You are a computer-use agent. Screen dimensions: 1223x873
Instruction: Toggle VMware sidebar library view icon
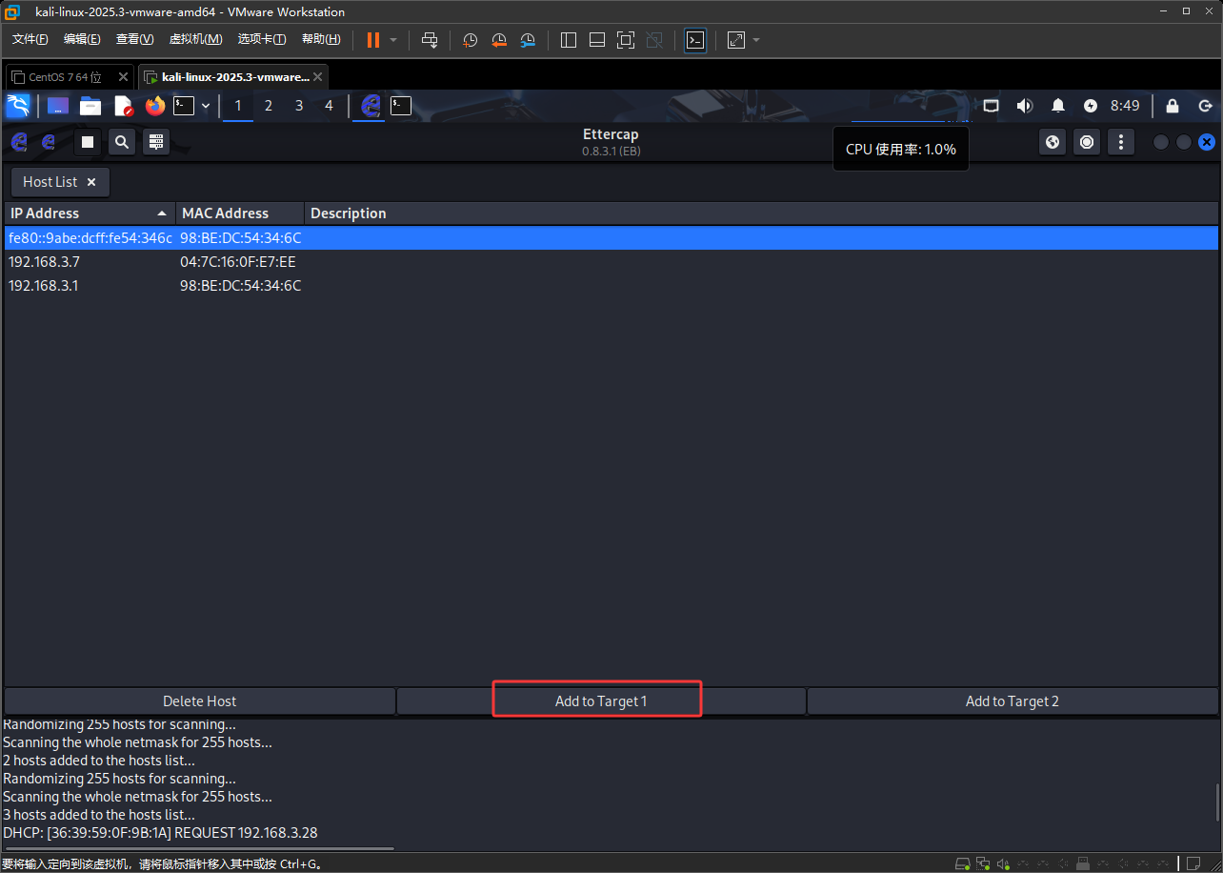click(569, 40)
